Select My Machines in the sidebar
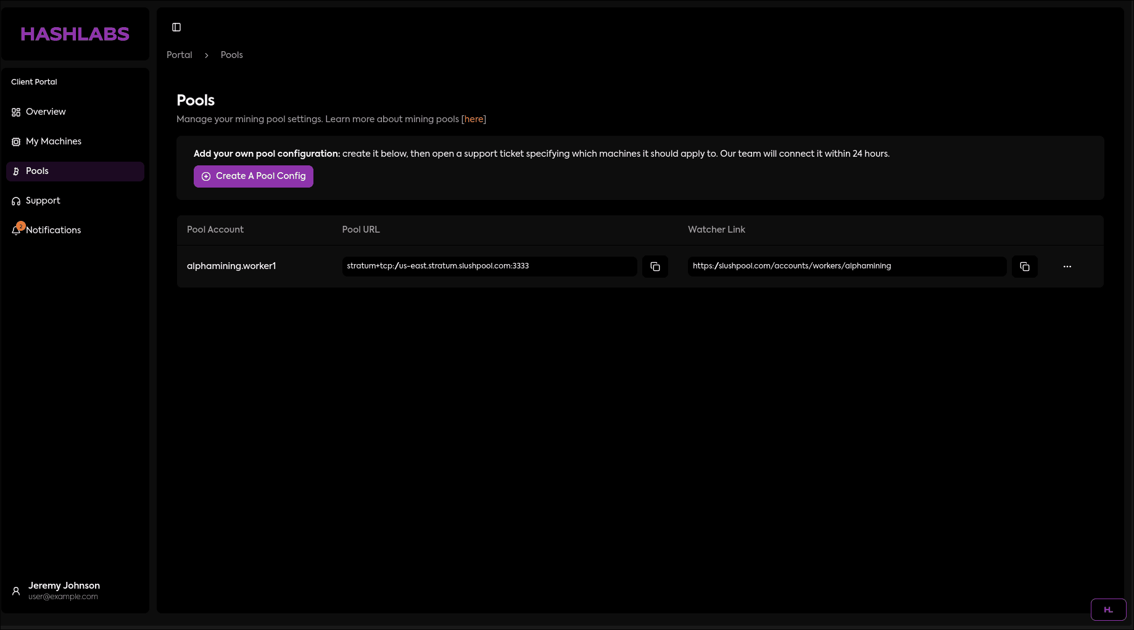Viewport: 1134px width, 630px height. [x=54, y=141]
